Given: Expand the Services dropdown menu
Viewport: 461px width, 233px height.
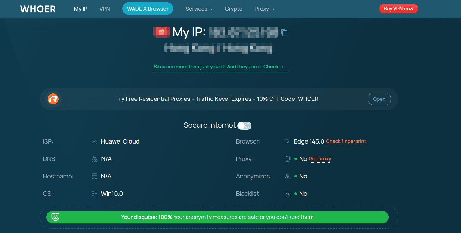Looking at the screenshot, I should coord(199,9).
